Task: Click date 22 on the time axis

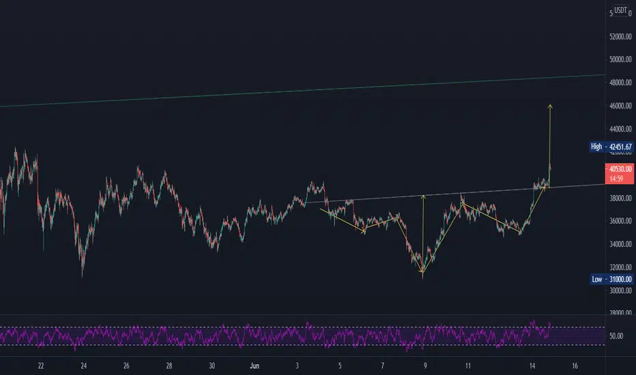Action: (x=40, y=365)
